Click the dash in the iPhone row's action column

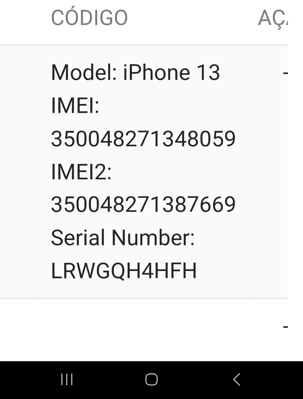point(285,73)
